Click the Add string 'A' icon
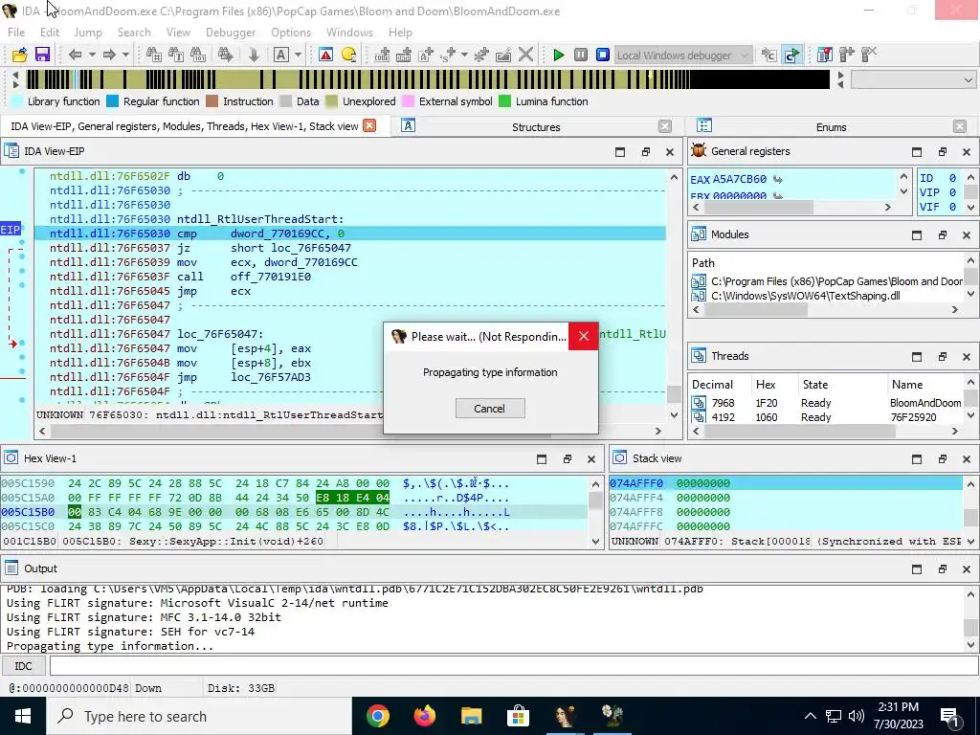The image size is (980, 735). pyautogui.click(x=426, y=55)
